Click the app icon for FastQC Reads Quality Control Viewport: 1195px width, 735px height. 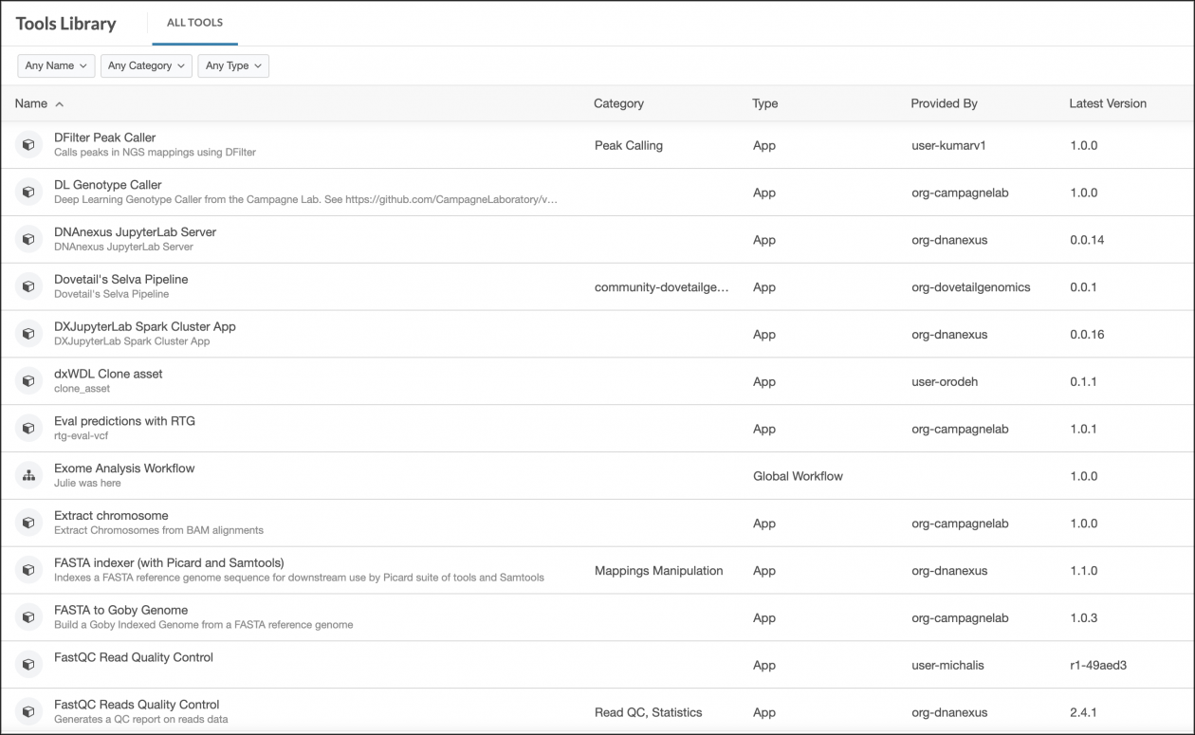[28, 712]
